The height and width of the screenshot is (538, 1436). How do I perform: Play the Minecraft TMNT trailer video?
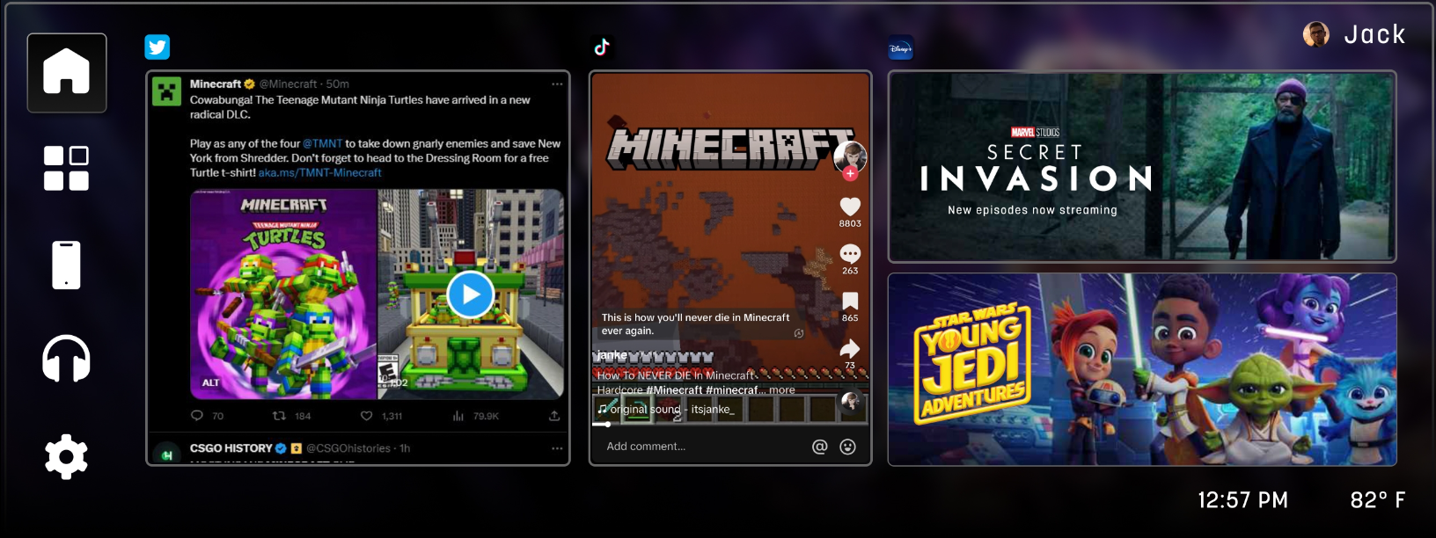click(470, 294)
